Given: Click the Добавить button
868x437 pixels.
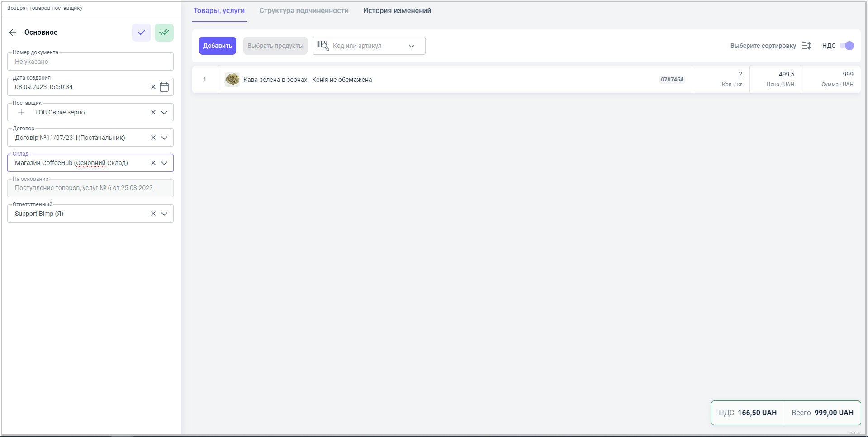Looking at the screenshot, I should pyautogui.click(x=217, y=46).
